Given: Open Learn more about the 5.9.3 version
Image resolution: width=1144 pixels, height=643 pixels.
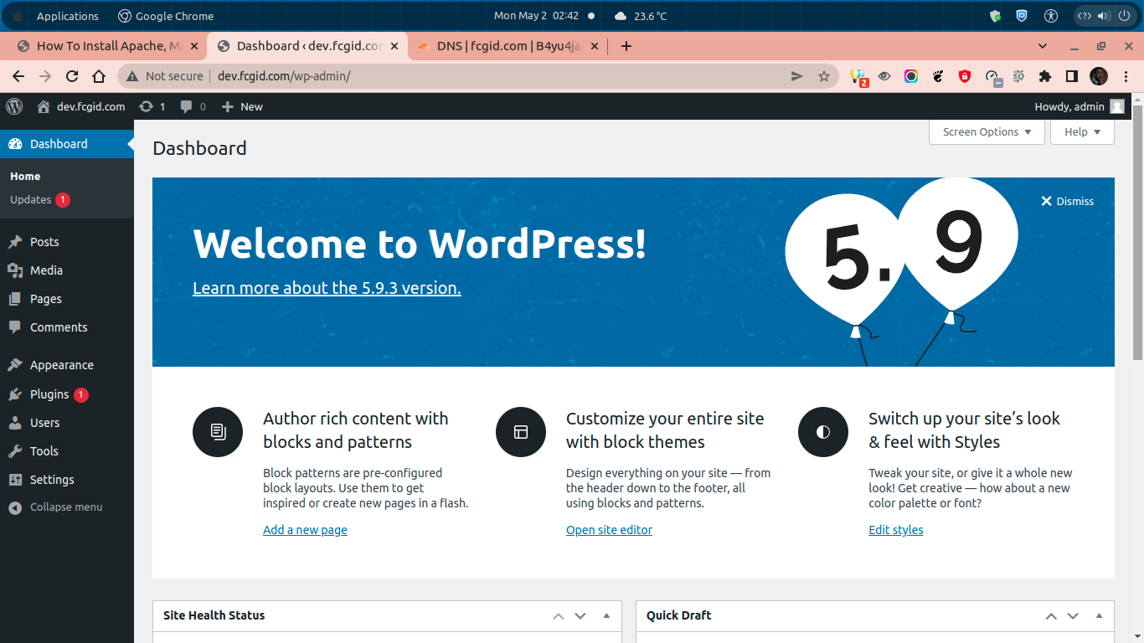Looking at the screenshot, I should [x=327, y=288].
